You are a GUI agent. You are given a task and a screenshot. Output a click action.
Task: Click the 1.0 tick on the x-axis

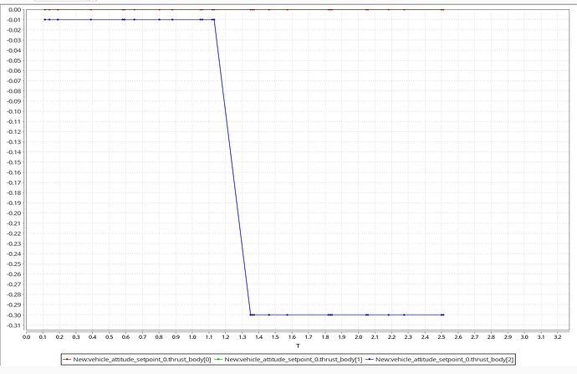[192, 336]
